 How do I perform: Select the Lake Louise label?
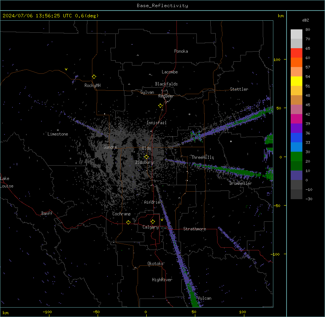coord(7,182)
